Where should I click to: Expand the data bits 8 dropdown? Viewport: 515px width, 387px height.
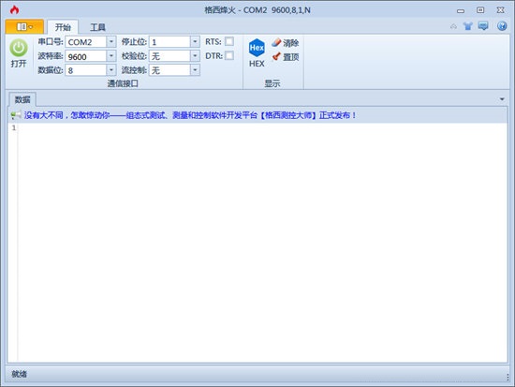point(111,69)
